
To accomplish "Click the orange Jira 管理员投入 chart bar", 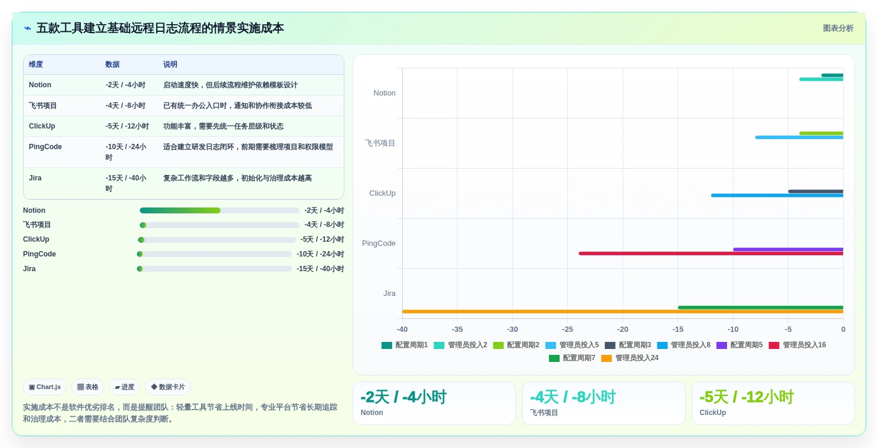I will pos(623,312).
